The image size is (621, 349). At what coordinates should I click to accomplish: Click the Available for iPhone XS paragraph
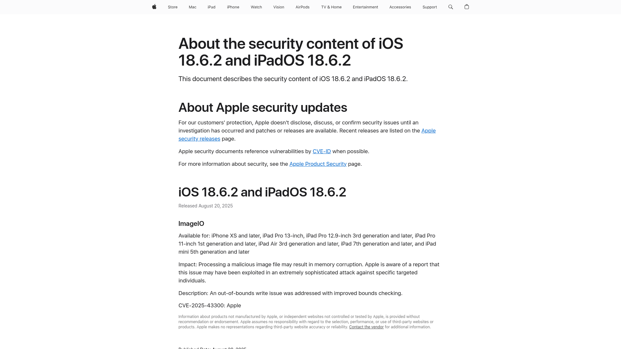307,244
